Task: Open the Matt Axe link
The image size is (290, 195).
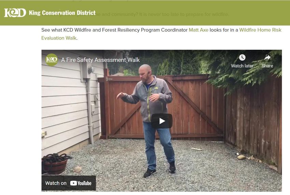Action: [199, 30]
